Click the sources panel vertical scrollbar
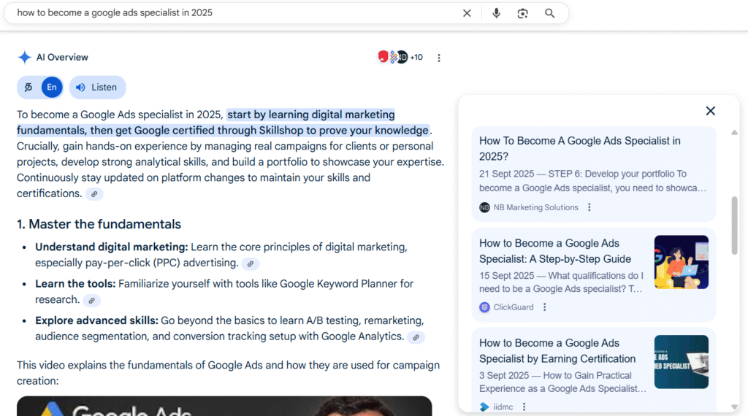Image resolution: width=748 pixels, height=416 pixels. point(734,225)
